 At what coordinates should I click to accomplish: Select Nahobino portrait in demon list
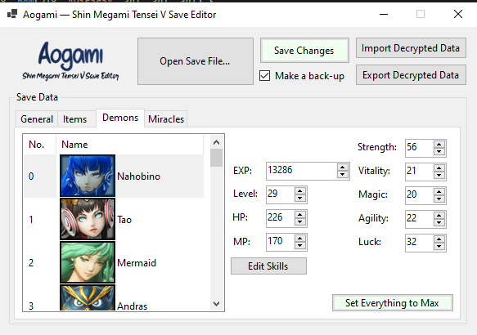pos(88,176)
